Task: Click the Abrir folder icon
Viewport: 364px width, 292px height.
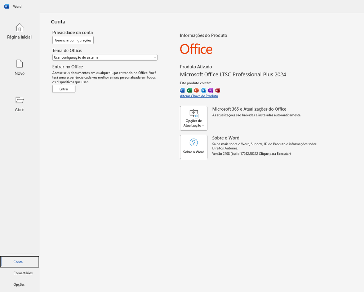Action: (x=20, y=100)
